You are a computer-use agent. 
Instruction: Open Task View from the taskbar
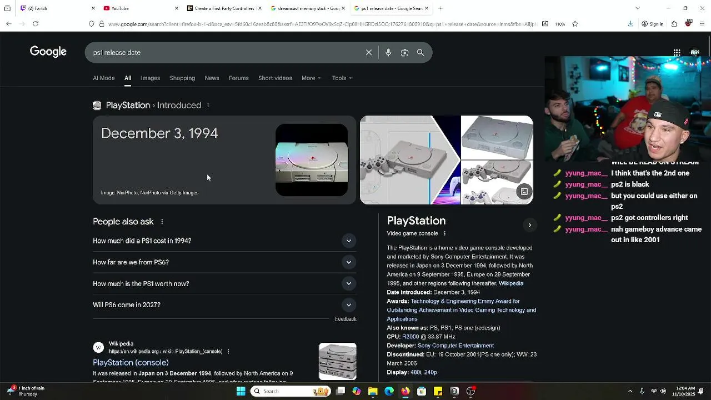(x=341, y=391)
